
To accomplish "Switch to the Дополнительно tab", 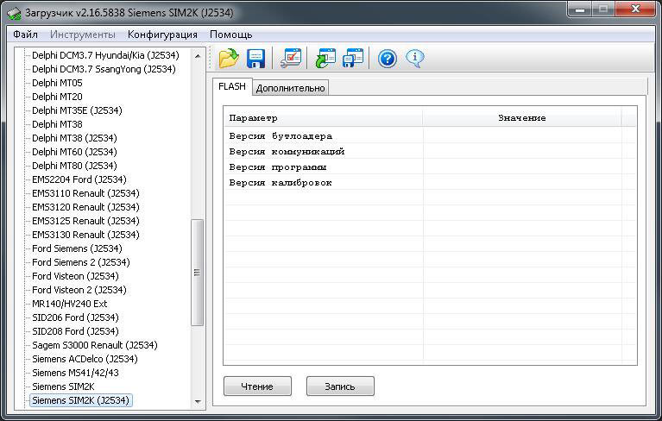I will point(291,88).
